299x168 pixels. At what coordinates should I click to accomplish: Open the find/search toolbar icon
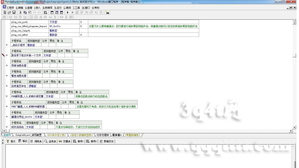[45, 12]
